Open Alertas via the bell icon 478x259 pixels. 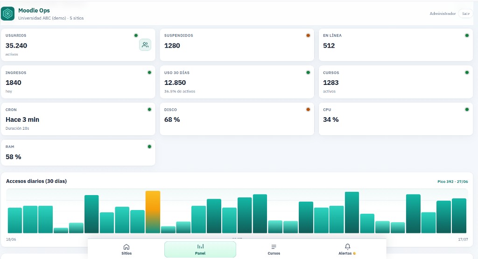pyautogui.click(x=347, y=246)
